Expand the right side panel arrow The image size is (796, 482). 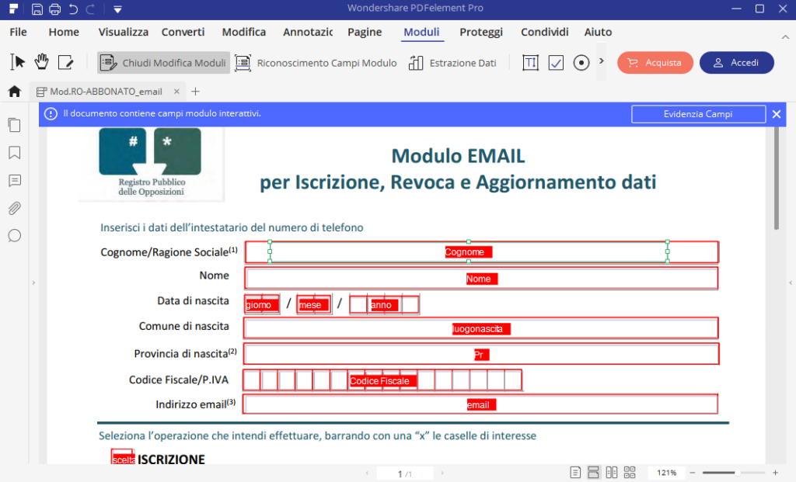click(x=791, y=283)
